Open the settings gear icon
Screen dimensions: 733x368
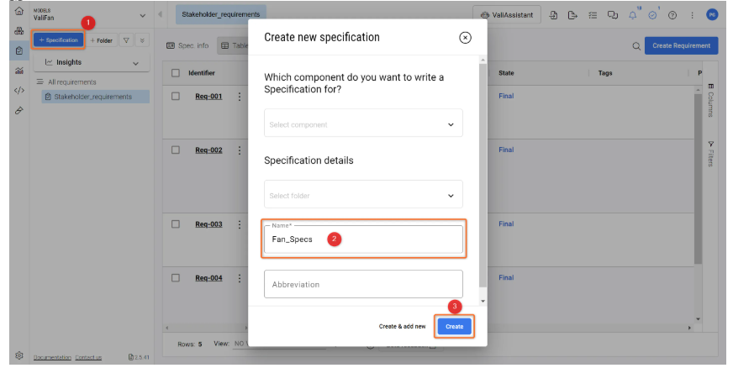(x=18, y=355)
